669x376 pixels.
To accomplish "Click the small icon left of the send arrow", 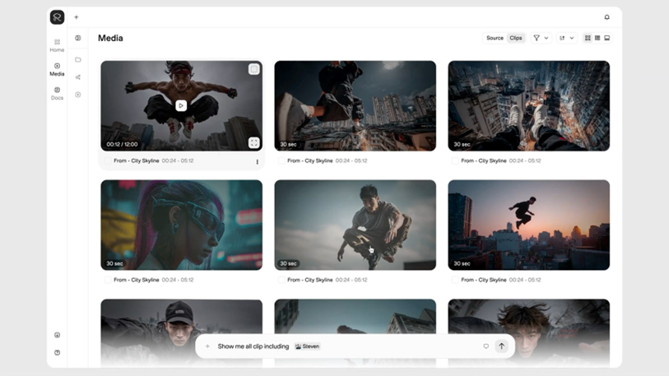I will (x=486, y=346).
